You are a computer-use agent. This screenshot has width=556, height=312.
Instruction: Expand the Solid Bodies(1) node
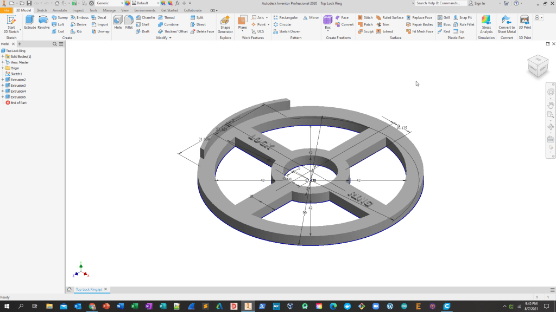(x=3, y=56)
